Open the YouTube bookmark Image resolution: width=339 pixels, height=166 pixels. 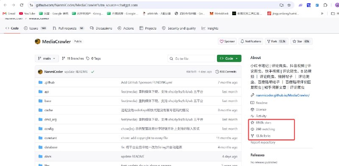(27, 13)
